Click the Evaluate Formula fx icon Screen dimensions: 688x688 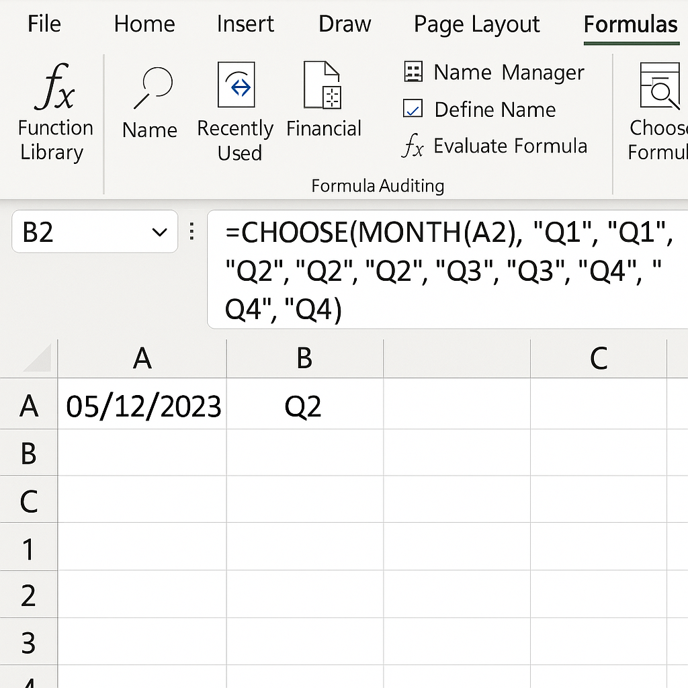coord(413,146)
